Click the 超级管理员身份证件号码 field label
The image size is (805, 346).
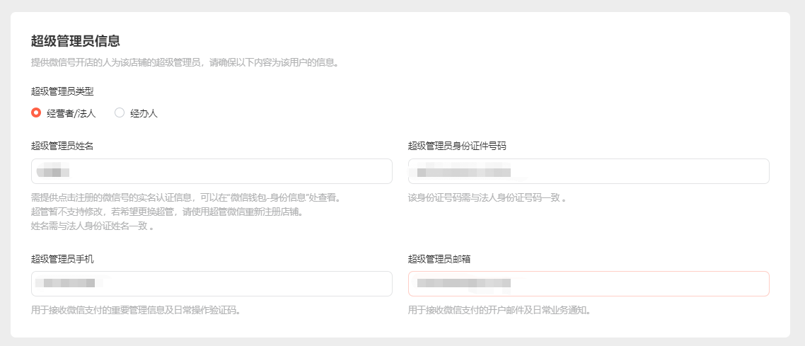click(458, 146)
